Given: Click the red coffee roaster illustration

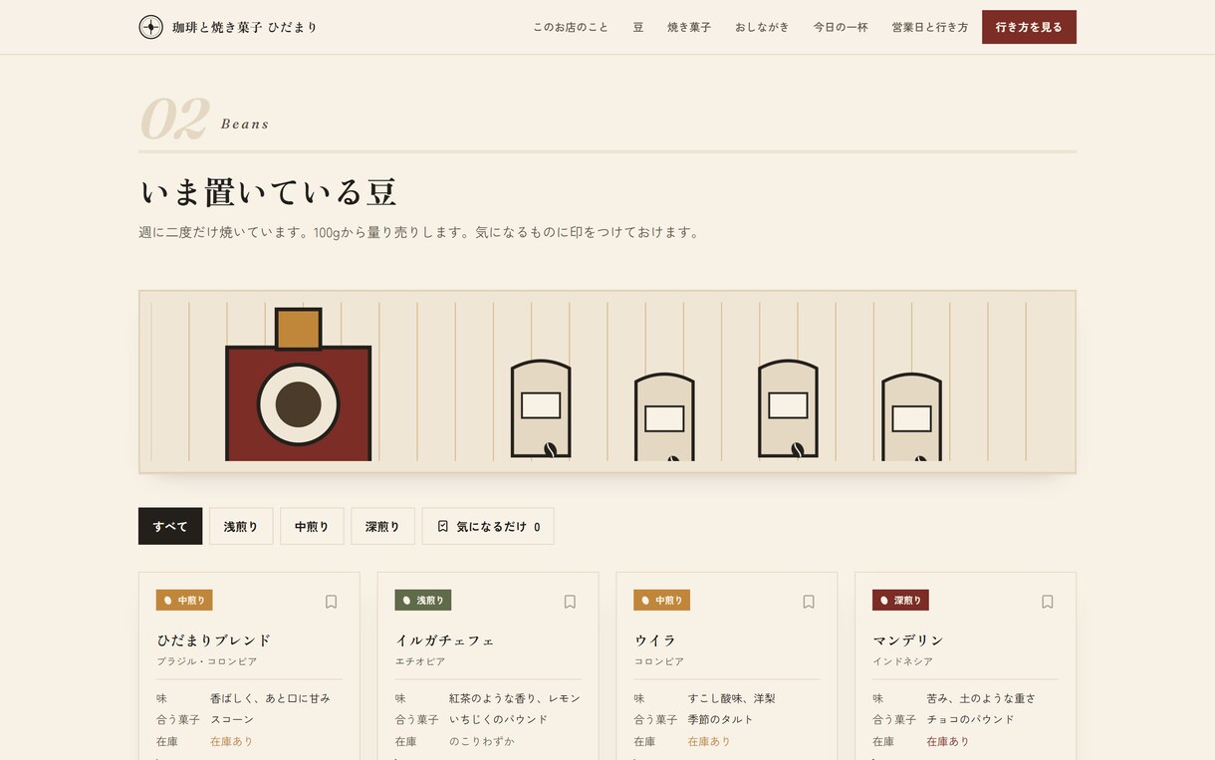Looking at the screenshot, I should (298, 384).
